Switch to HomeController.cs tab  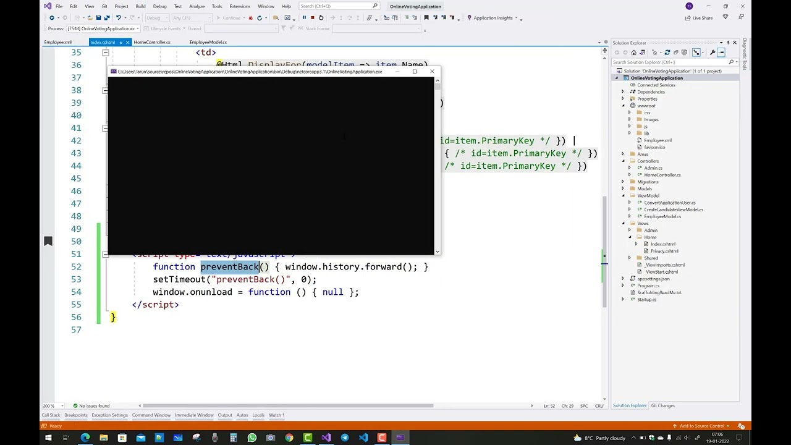[152, 42]
